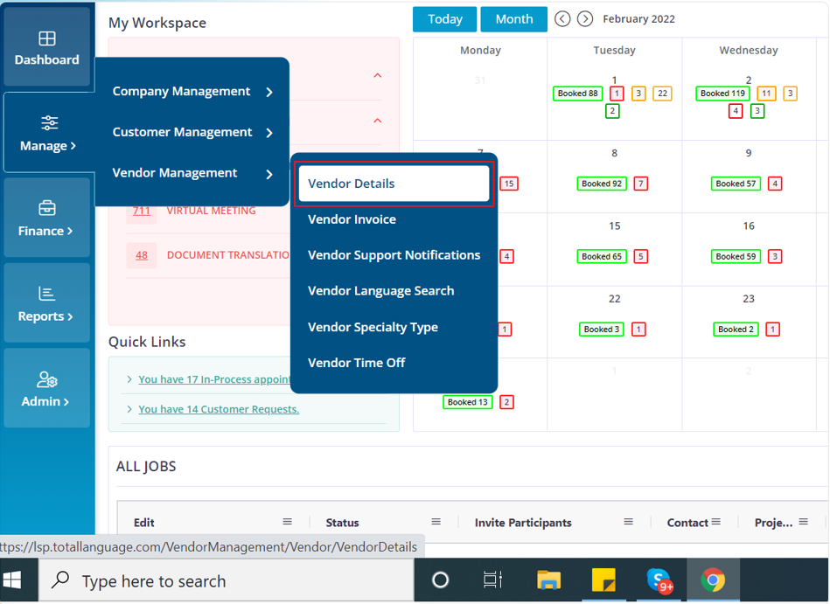Open Chrome in the taskbar
Image resolution: width=830 pixels, height=604 pixels.
[x=712, y=580]
